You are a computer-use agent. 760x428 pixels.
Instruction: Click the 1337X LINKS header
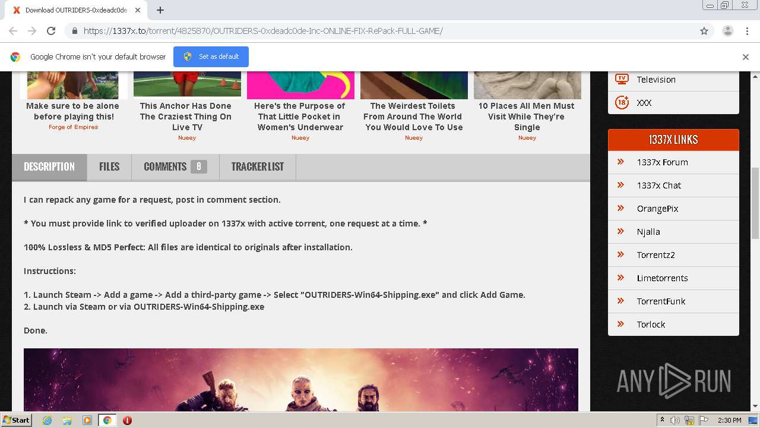pos(673,140)
